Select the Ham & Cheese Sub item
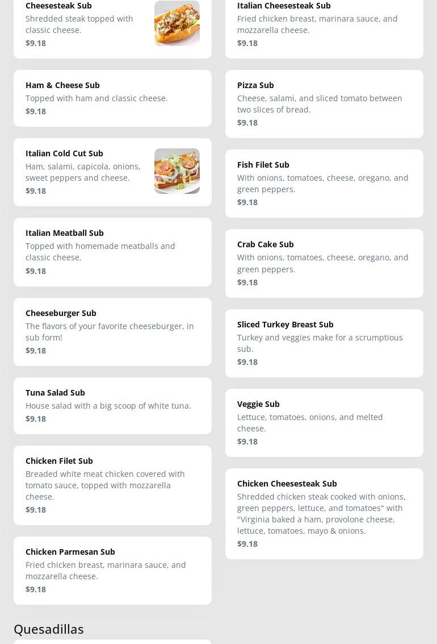Image resolution: width=437 pixels, height=644 pixels. 112,98
